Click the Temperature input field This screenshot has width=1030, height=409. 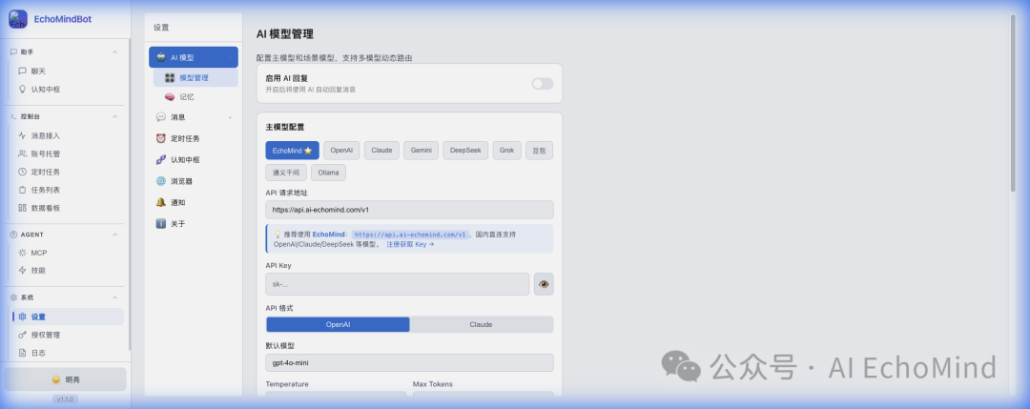click(336, 394)
